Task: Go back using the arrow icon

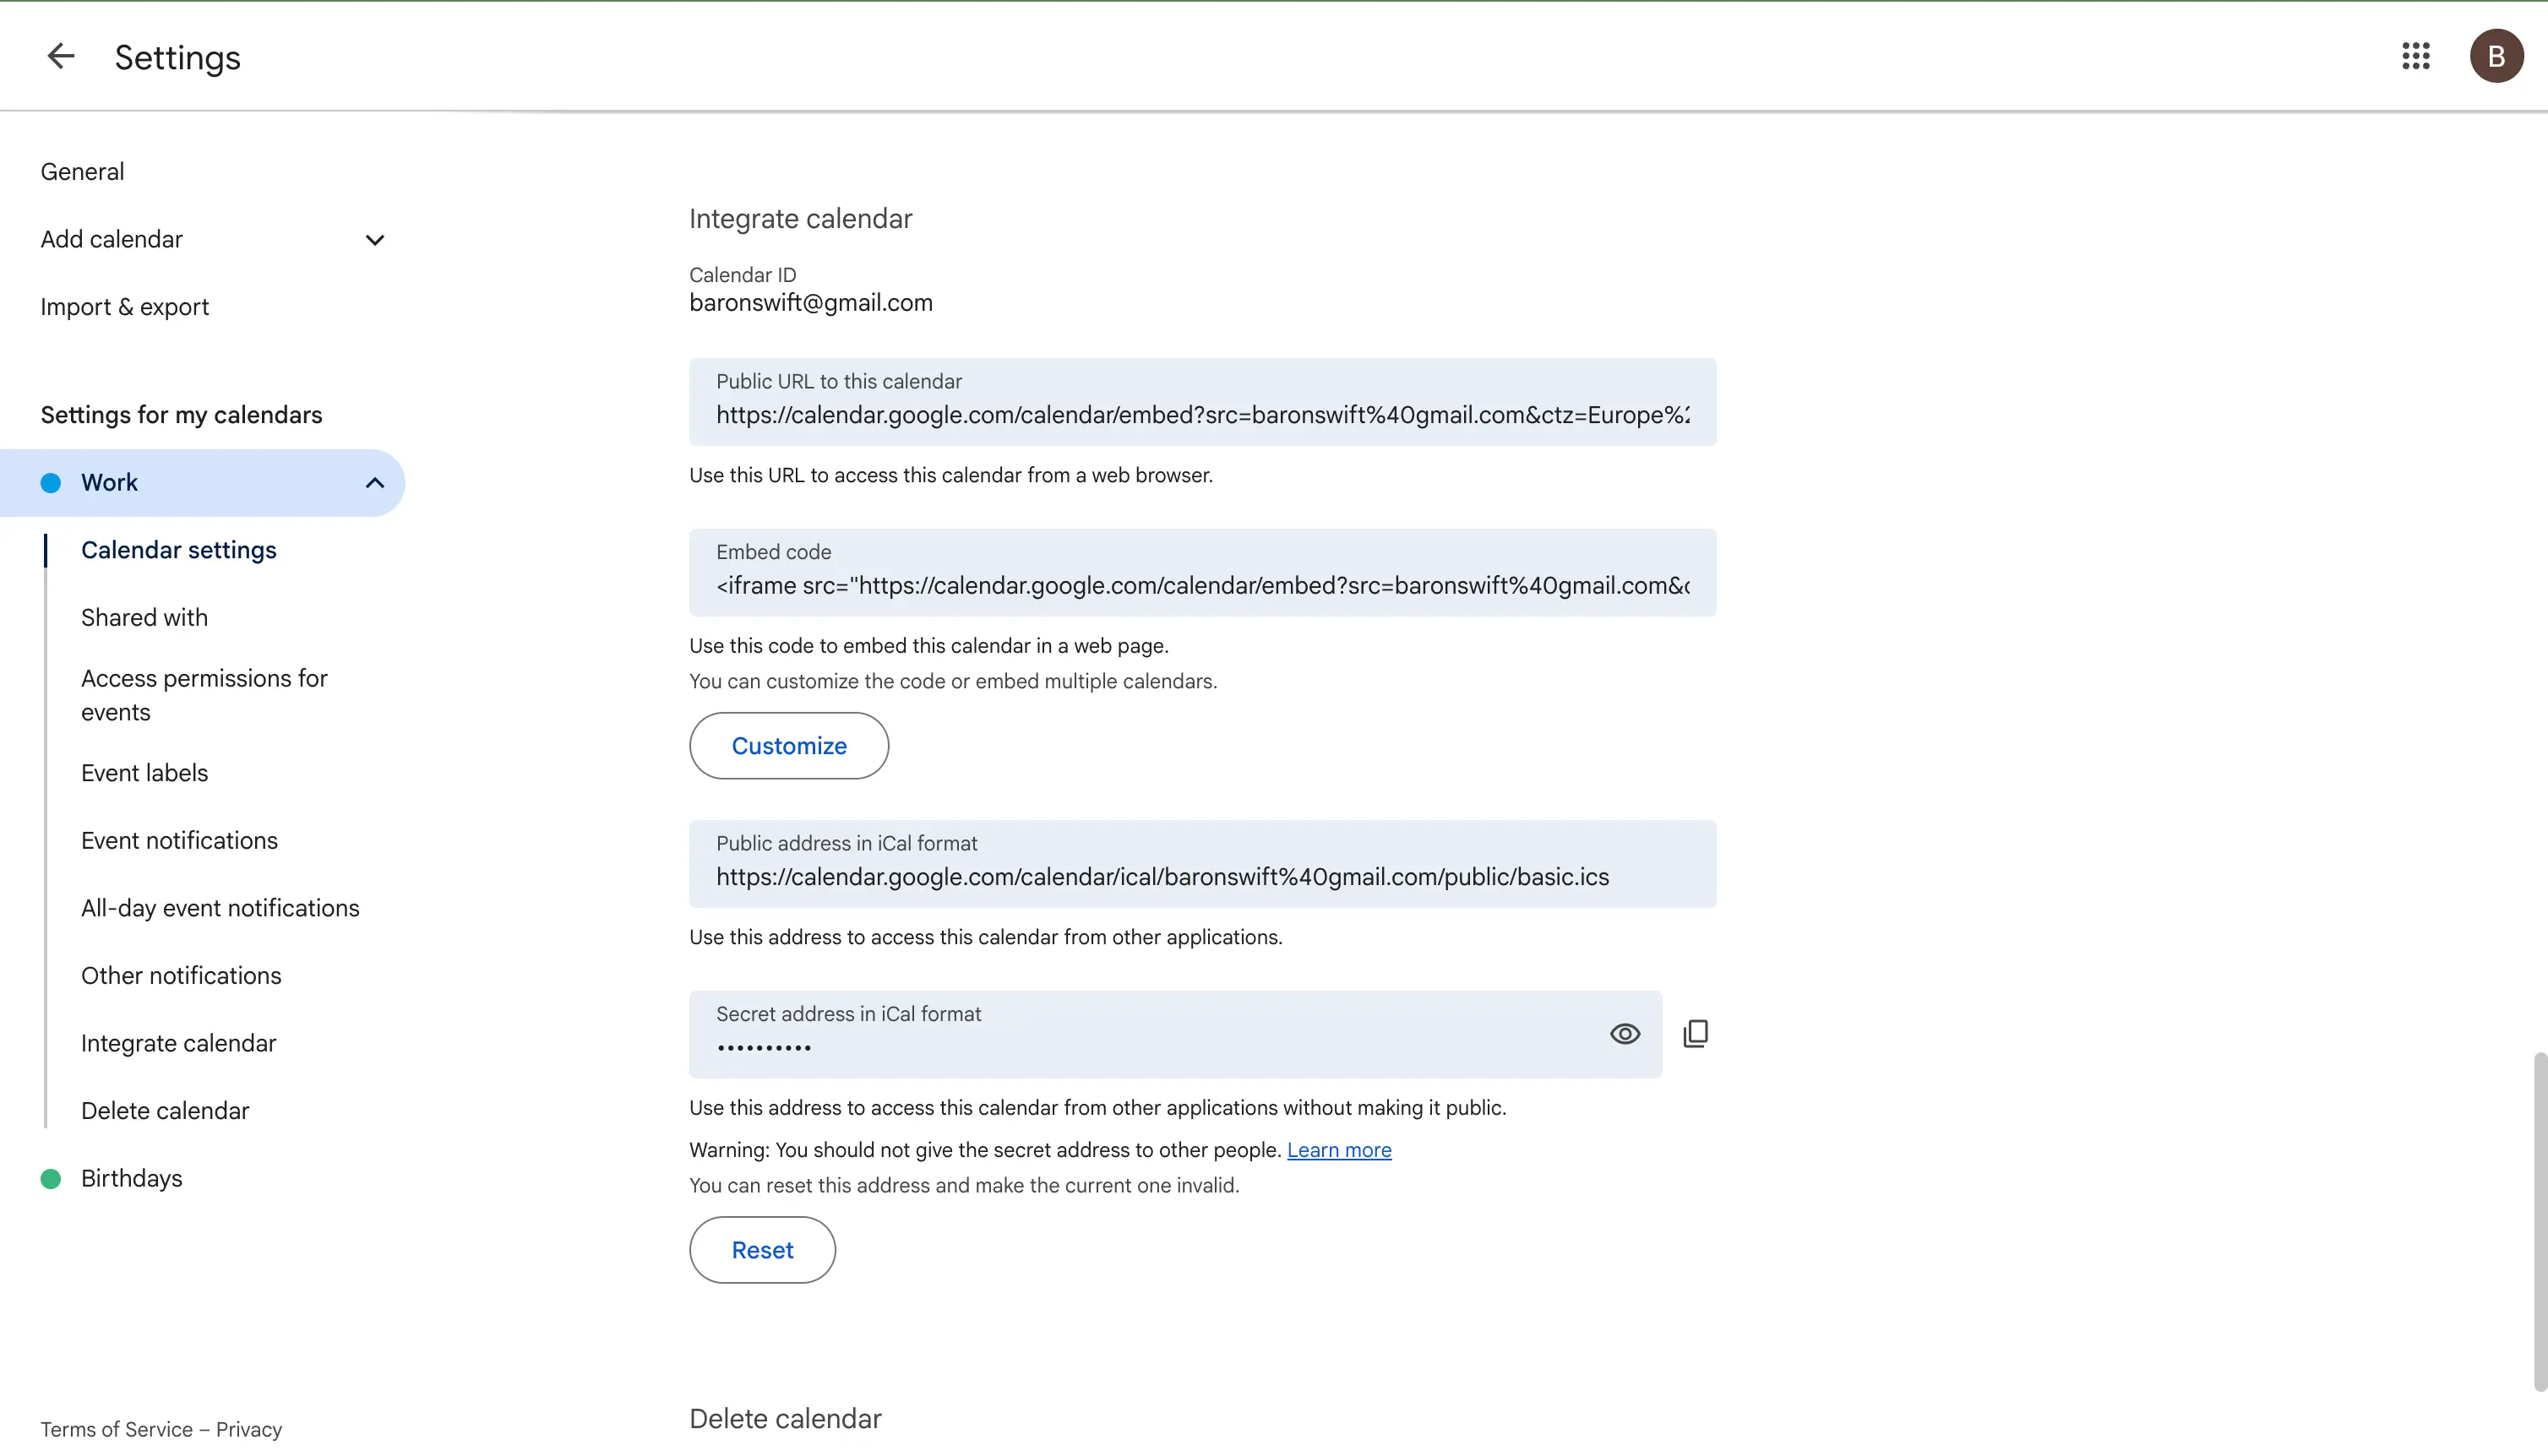Action: (61, 56)
